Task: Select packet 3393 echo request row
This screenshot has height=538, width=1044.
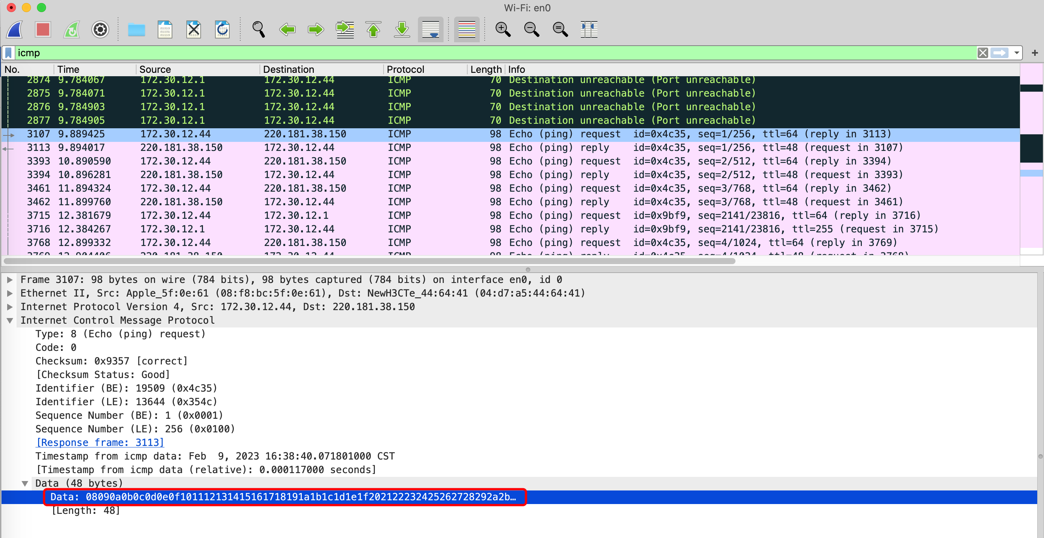Action: tap(511, 161)
